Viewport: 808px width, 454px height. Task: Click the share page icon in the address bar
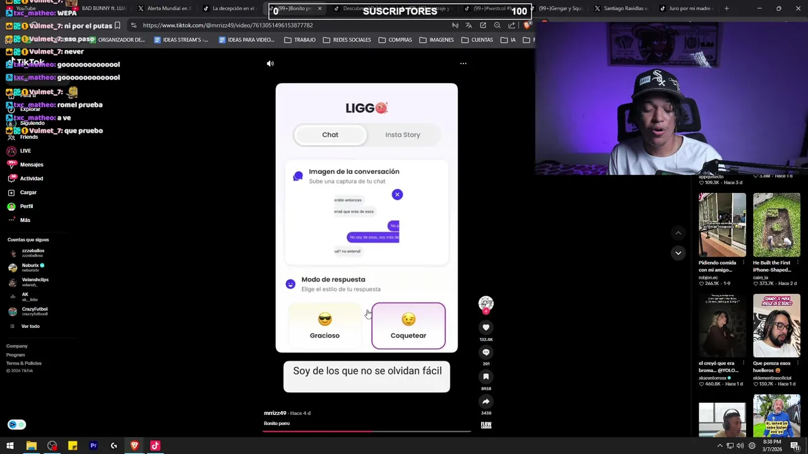(511, 25)
